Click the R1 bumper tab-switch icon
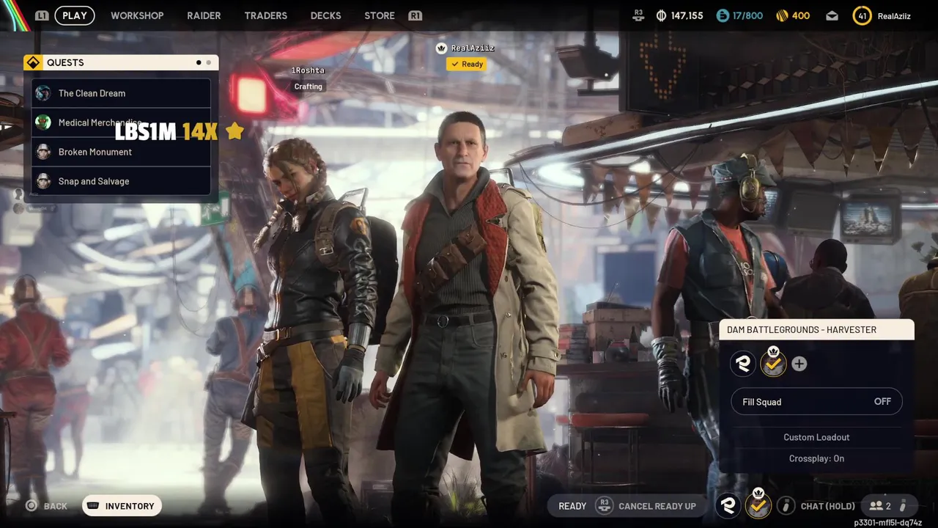This screenshot has height=528, width=938. tap(415, 15)
